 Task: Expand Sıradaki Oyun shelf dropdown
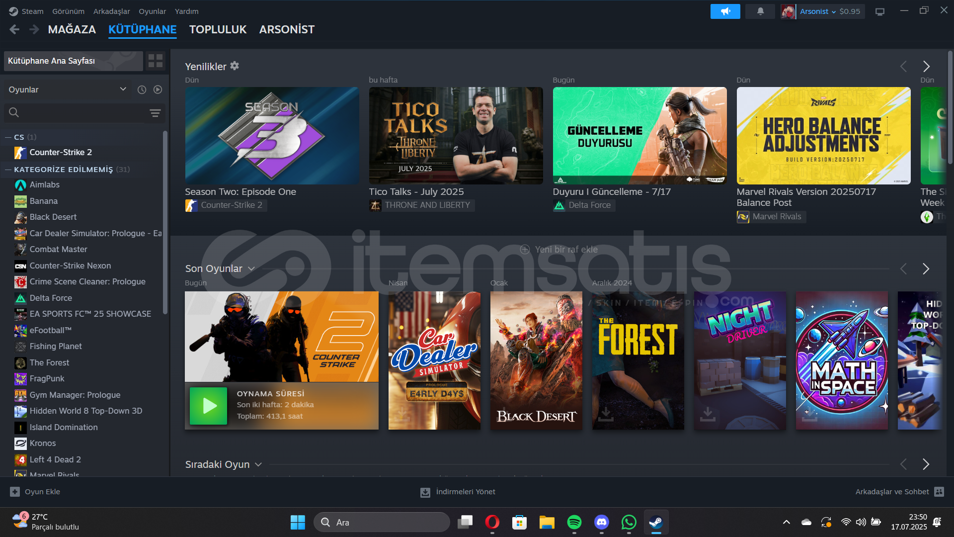pos(258,464)
